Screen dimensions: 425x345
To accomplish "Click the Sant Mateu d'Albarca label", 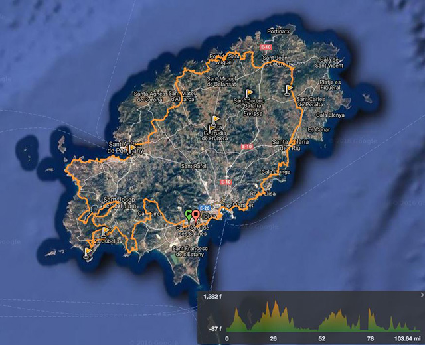I will (183, 96).
